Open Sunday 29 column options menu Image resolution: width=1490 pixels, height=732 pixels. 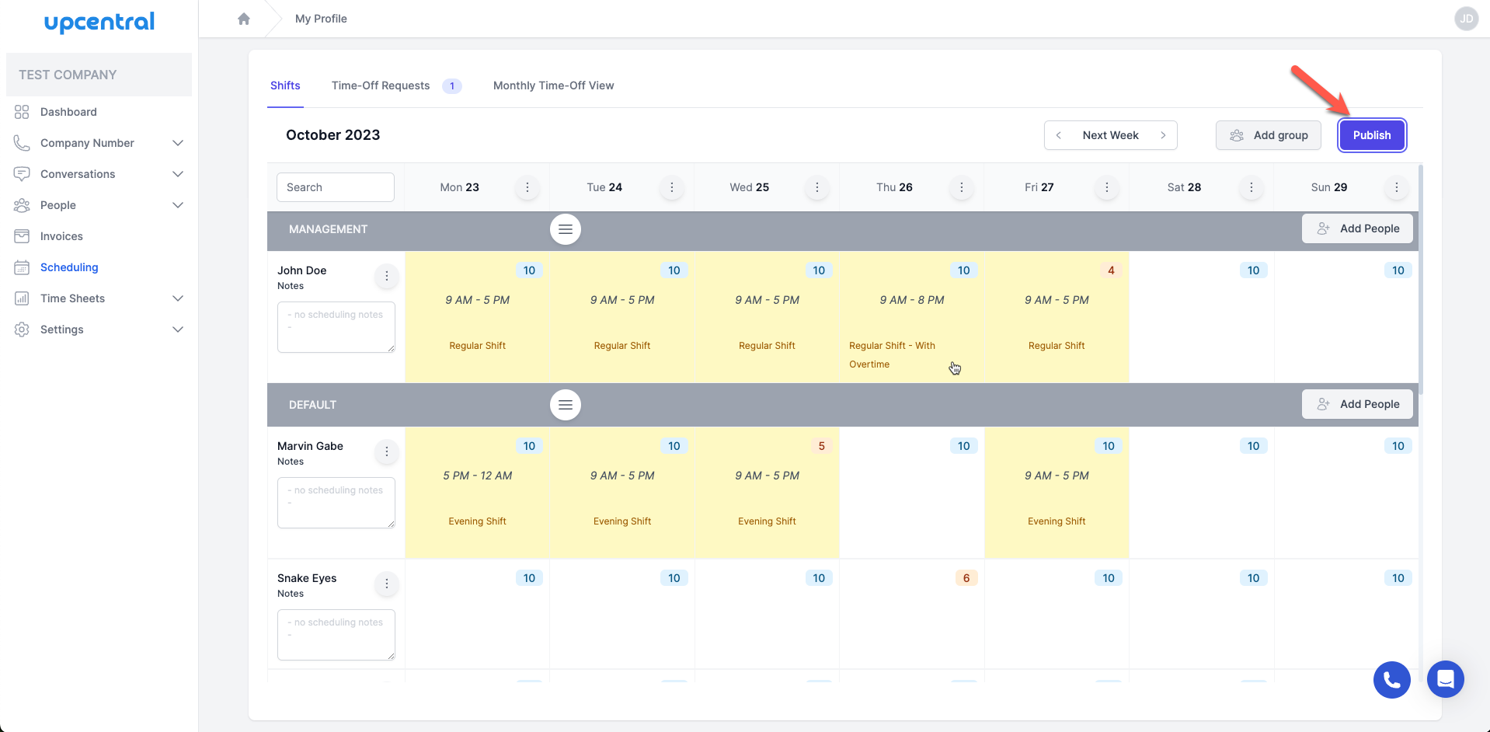coord(1396,187)
